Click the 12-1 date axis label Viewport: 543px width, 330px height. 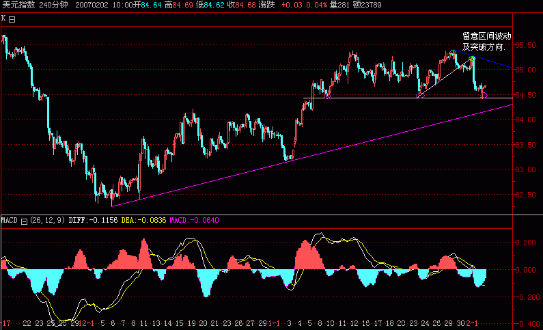[x=87, y=323]
